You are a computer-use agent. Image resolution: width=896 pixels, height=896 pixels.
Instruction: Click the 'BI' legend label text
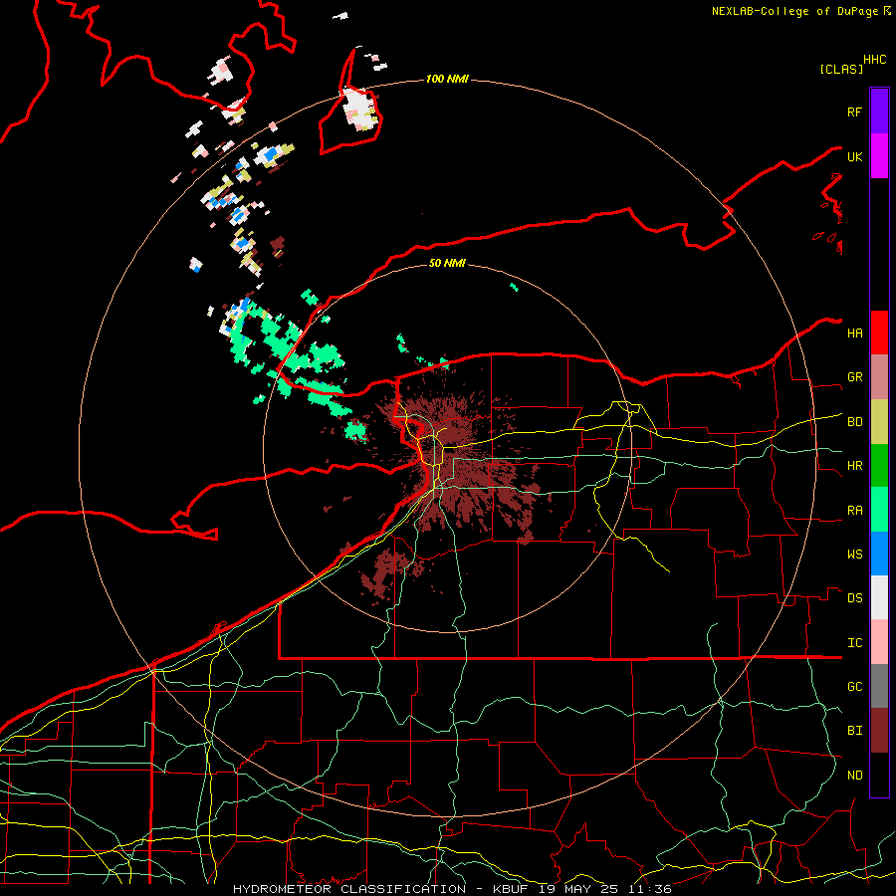point(854,731)
